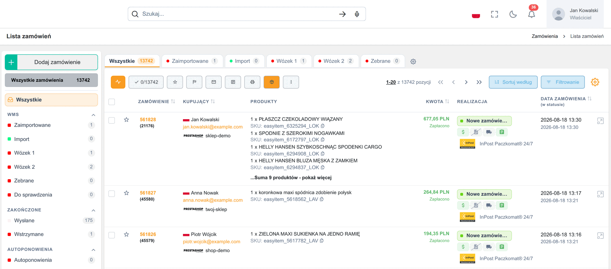Image resolution: width=611 pixels, height=269 pixels.
Task: Click into the Szukaj search field
Action: [238, 14]
